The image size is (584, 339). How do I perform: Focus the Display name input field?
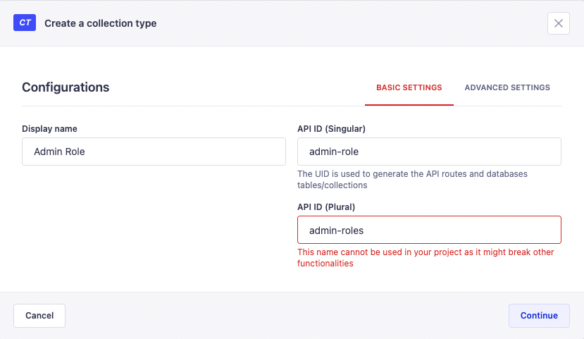click(154, 152)
